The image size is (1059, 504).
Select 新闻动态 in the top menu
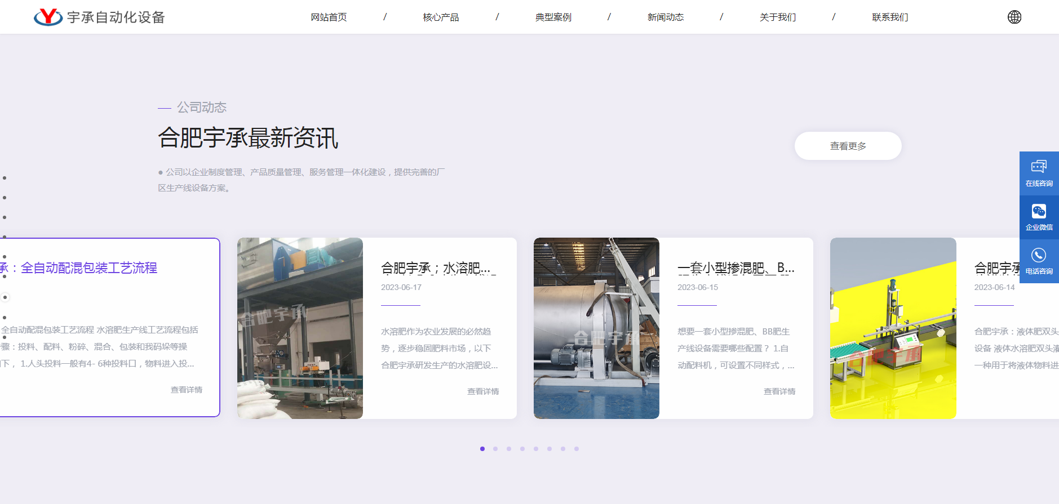point(665,17)
